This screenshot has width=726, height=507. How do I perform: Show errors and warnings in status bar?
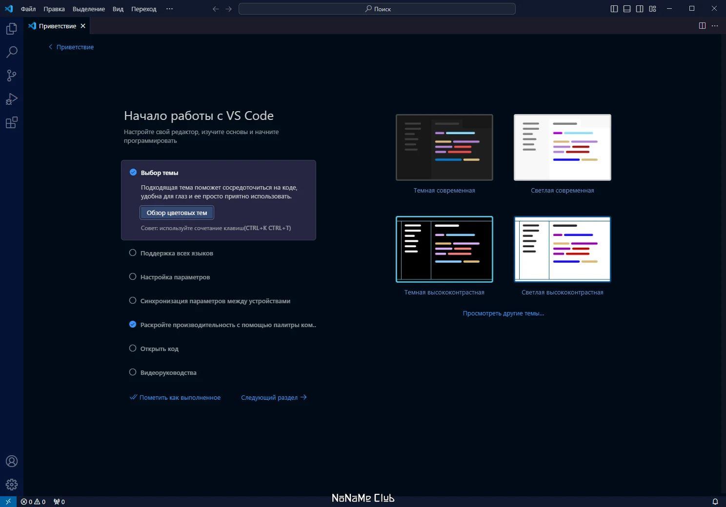coord(33,502)
